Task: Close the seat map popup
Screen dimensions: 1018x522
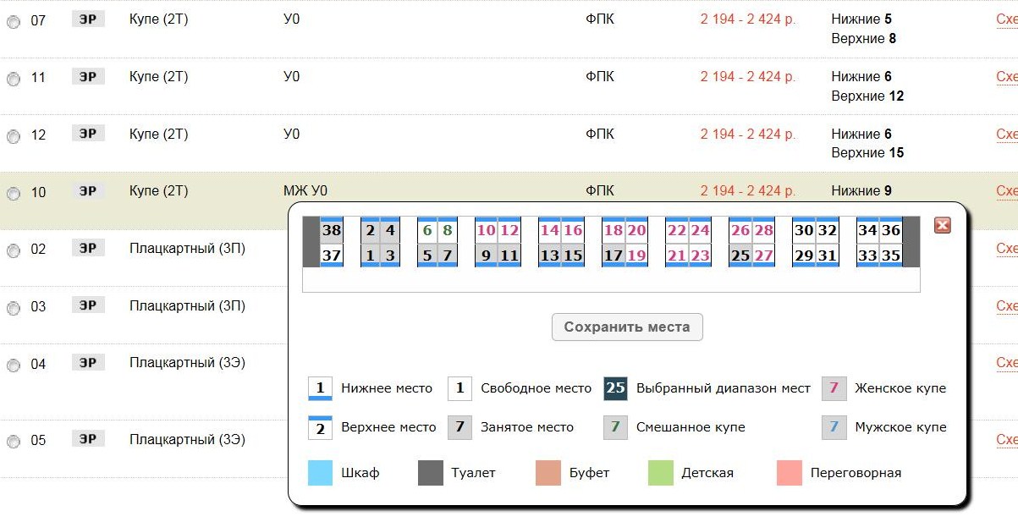Action: 942,225
